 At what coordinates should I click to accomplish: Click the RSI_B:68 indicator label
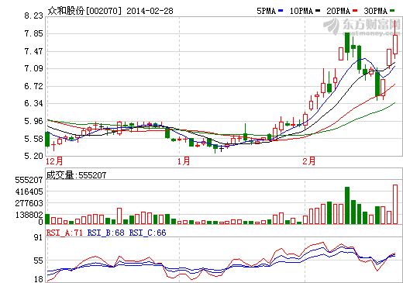coord(106,233)
